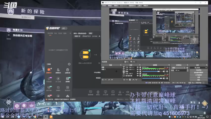Open desktop audio settings gear in mixer
Image resolution: width=211 pixels, height=119 pixels.
(x=167, y=78)
